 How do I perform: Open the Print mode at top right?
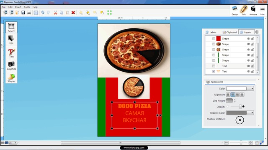click(263, 10)
